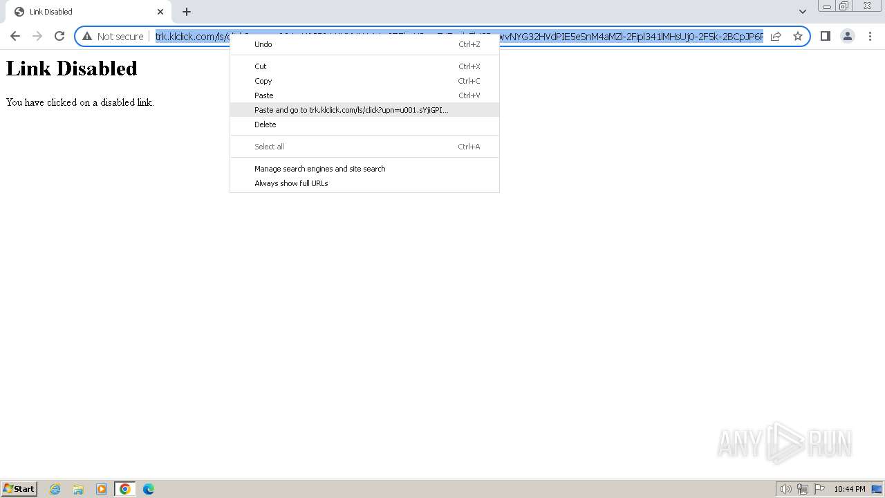Toggle the browser side panel
This screenshot has width=885, height=498.
click(825, 36)
